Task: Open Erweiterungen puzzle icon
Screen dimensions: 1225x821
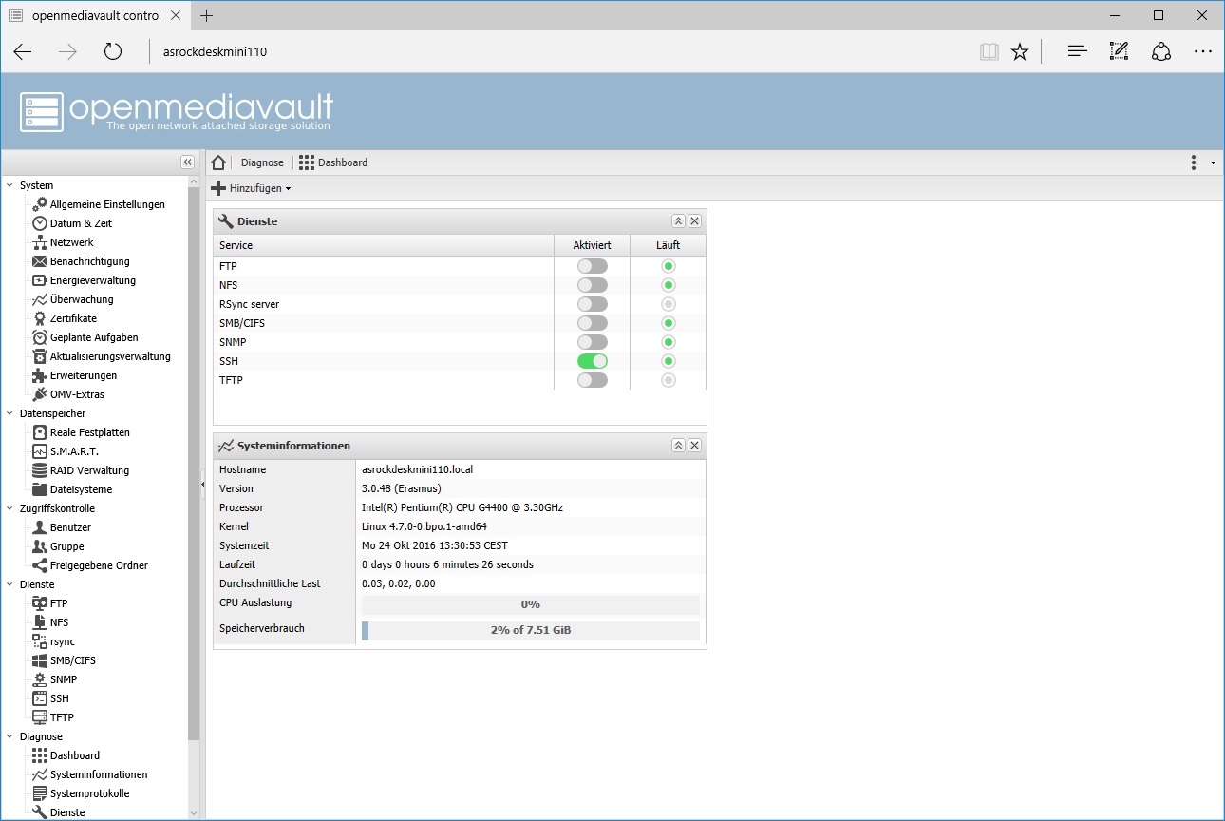Action: click(x=40, y=375)
